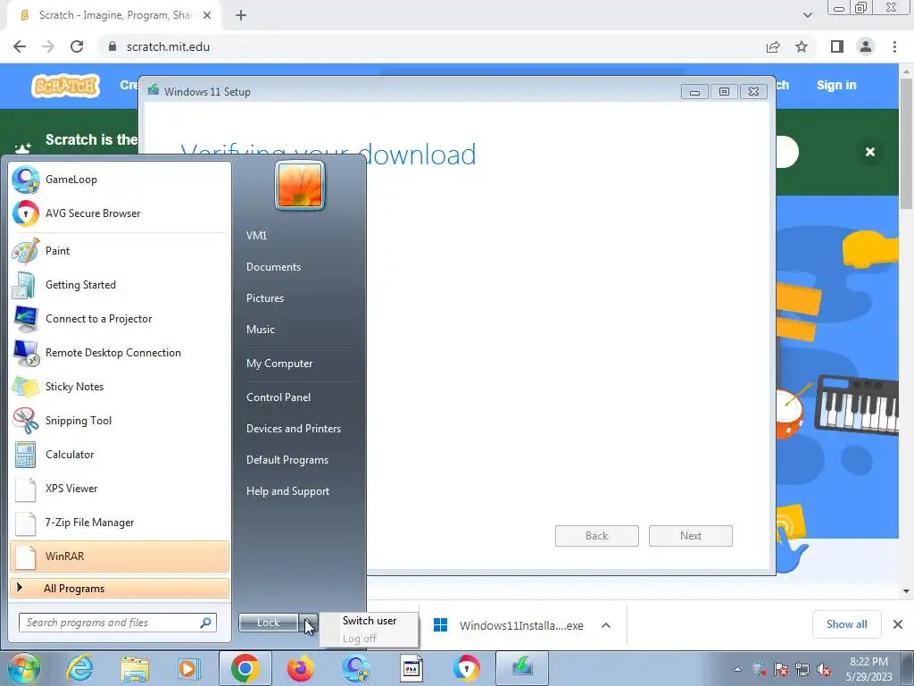Open GameLoop taskbar icon
The image size is (914, 686).
pyautogui.click(x=355, y=668)
